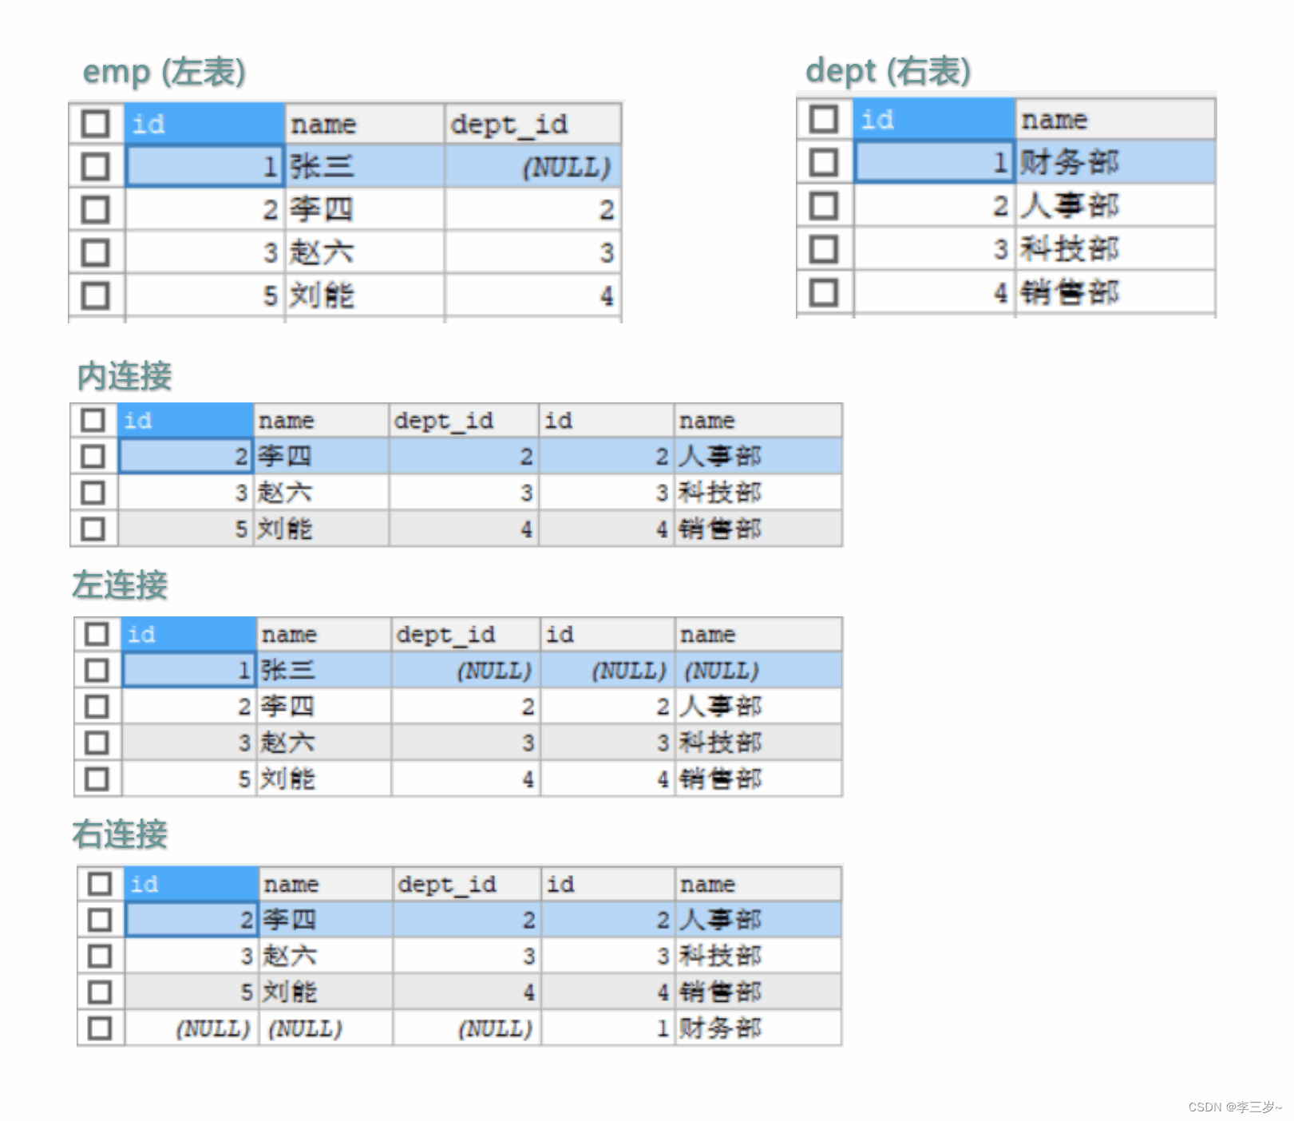Tick the 张三 row checkbox in 左连接 table
The width and height of the screenshot is (1294, 1121).
click(97, 670)
